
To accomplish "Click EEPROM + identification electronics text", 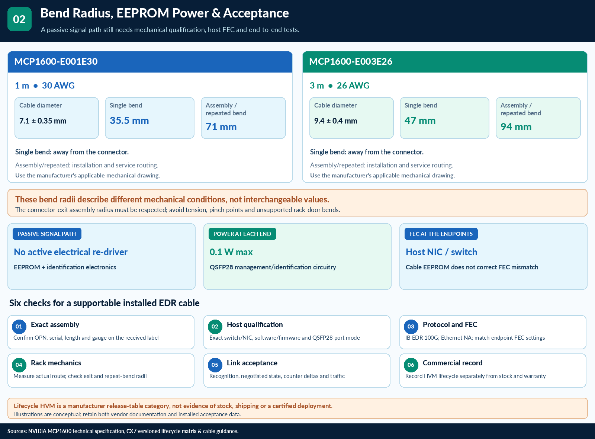I will (65, 267).
